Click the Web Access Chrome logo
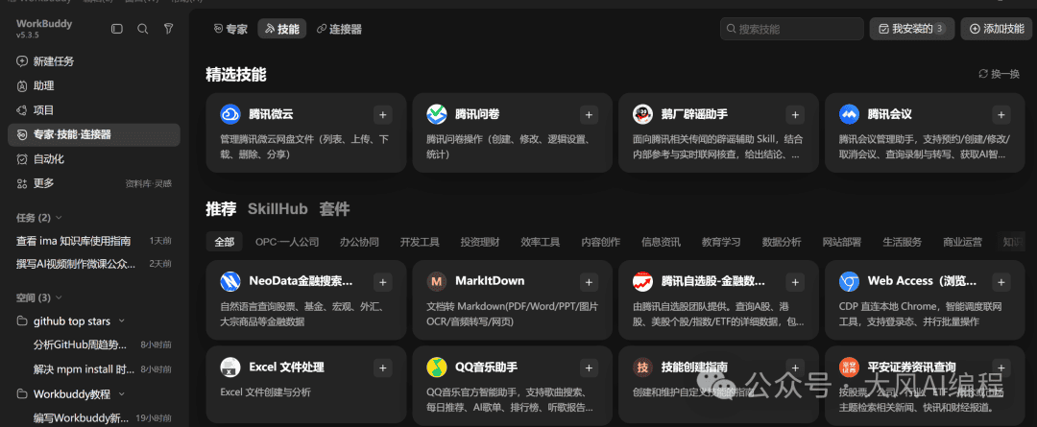The height and width of the screenshot is (427, 1037). click(x=849, y=282)
